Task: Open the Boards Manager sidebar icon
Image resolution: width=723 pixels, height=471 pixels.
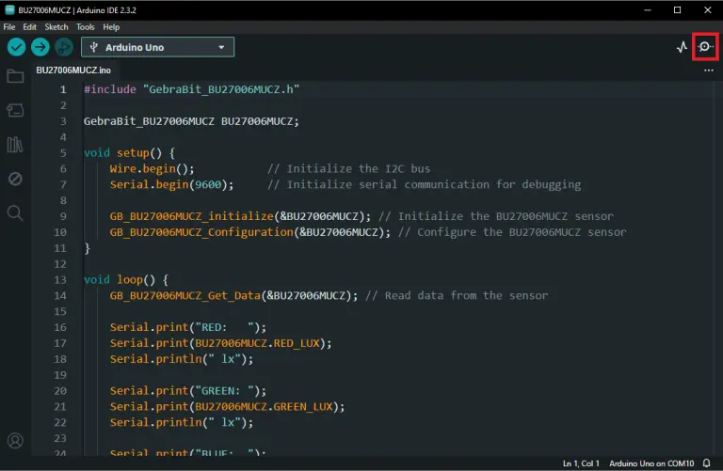Action: [x=15, y=110]
